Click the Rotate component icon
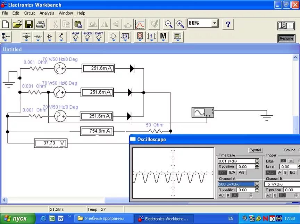The width and height of the screenshot is (300, 224). pyautogui.click(x=93, y=24)
